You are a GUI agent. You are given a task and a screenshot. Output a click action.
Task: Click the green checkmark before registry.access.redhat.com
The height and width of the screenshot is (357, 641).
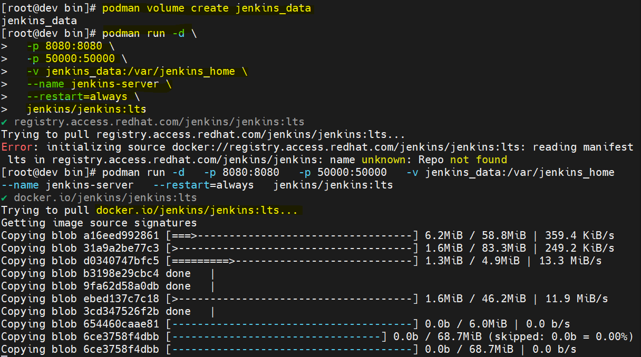(5, 122)
